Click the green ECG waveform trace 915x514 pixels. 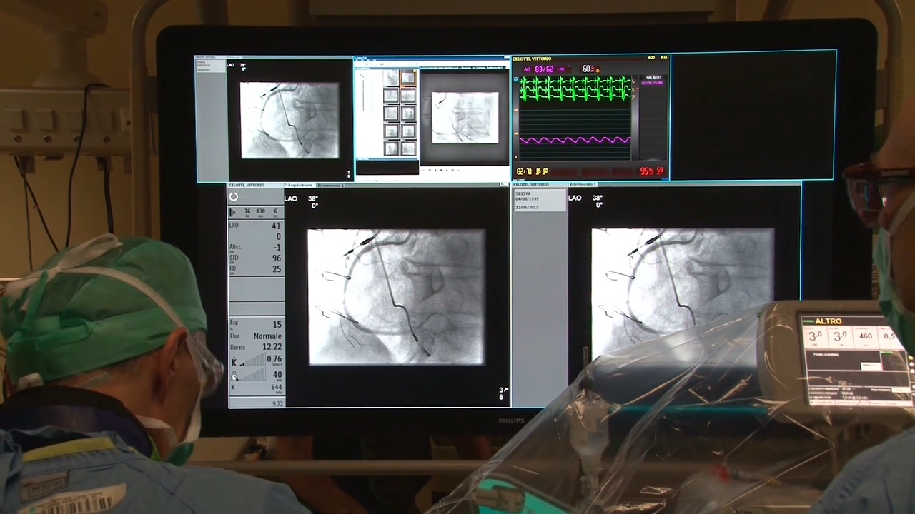coord(575,89)
